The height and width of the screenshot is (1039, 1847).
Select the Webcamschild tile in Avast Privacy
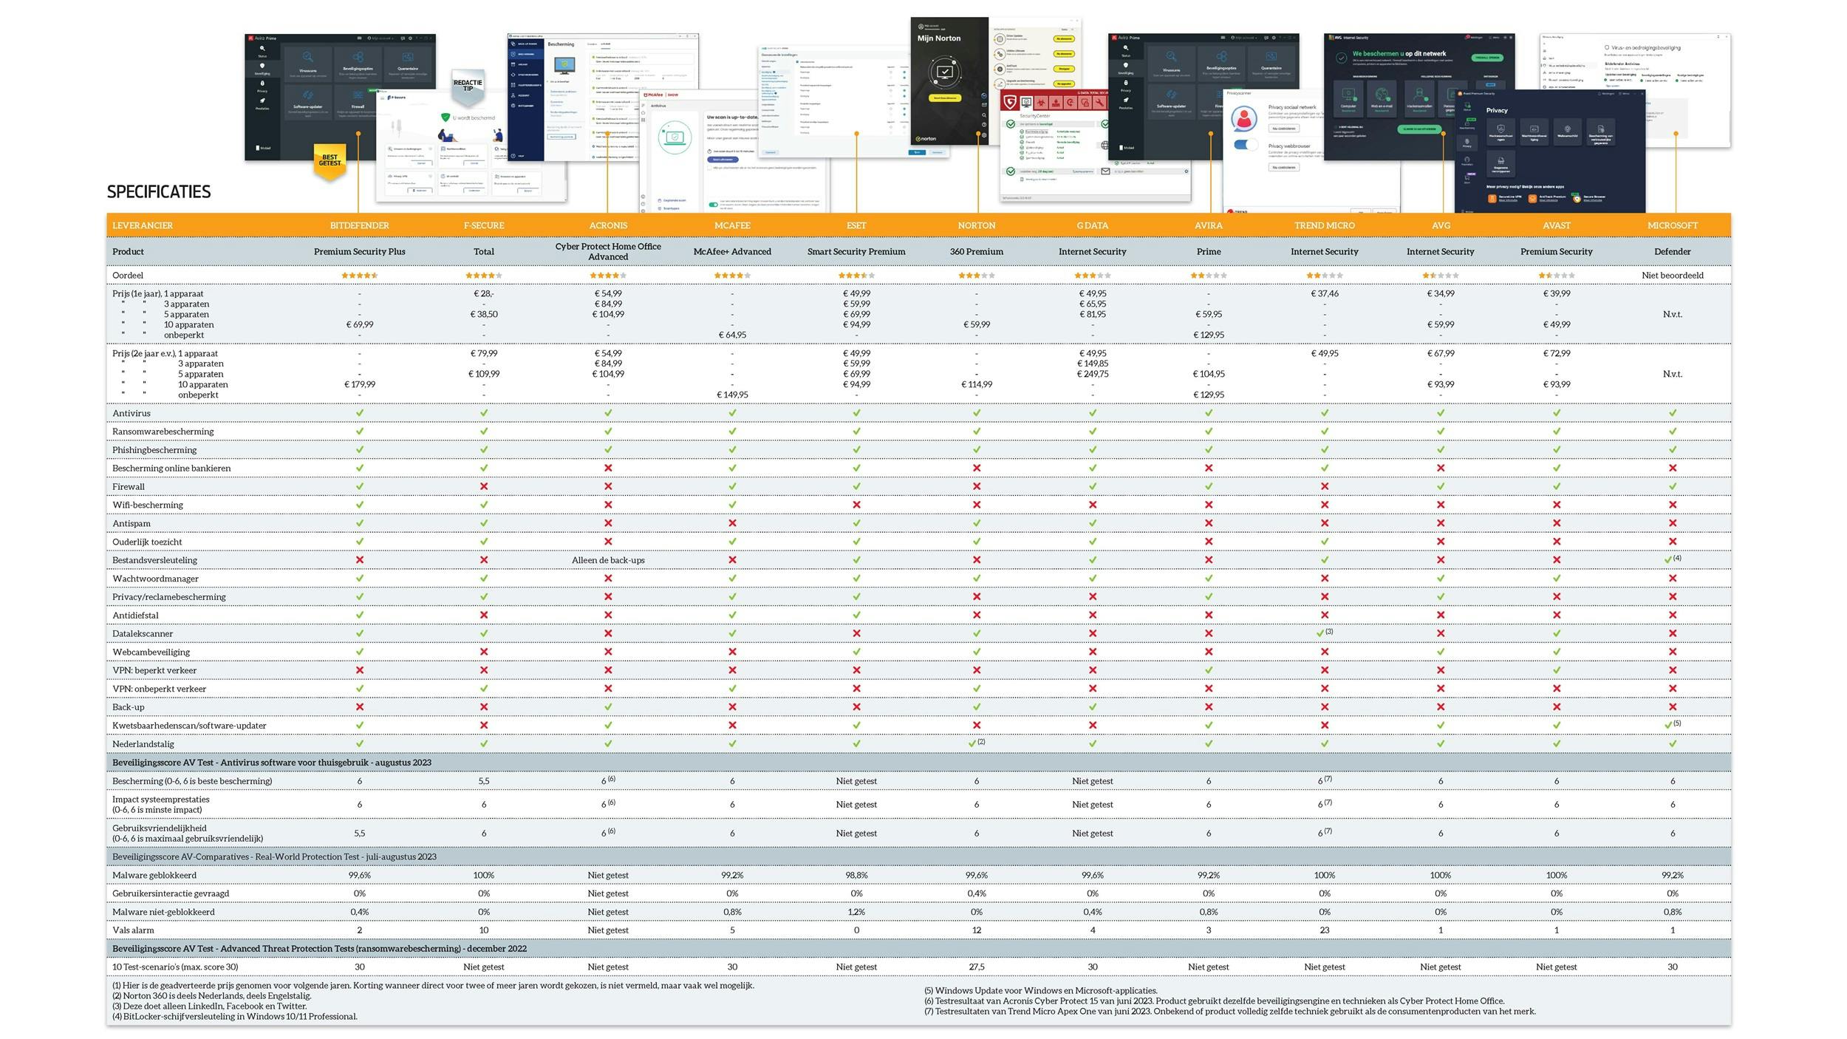(1567, 132)
